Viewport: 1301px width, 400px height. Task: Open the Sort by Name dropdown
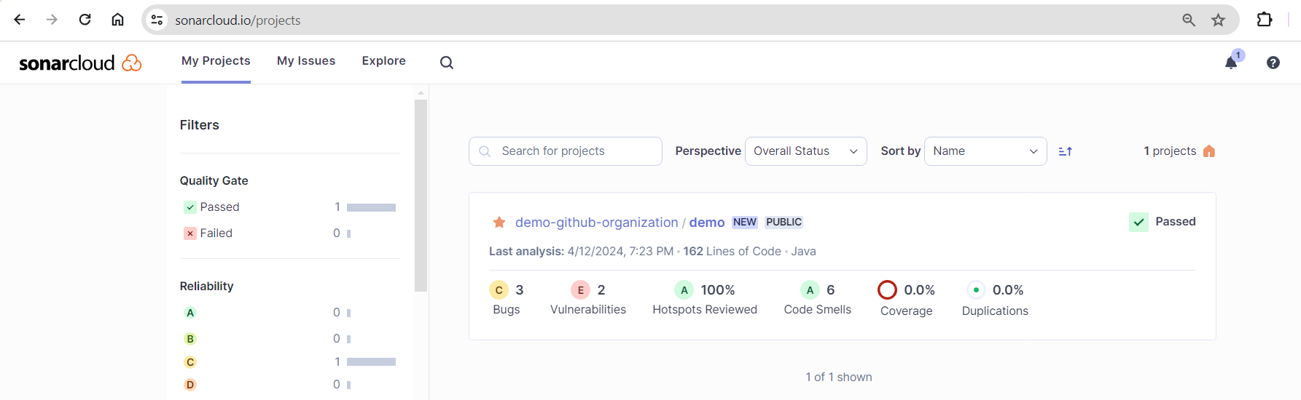pos(985,151)
